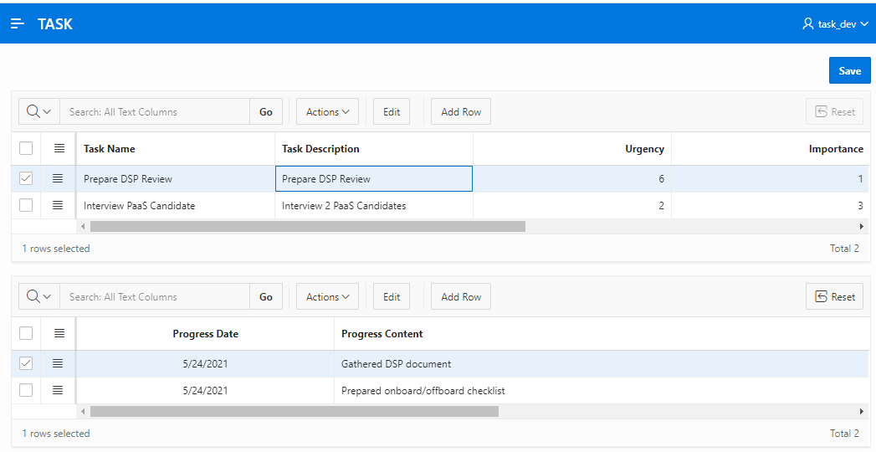Image resolution: width=876 pixels, height=452 pixels.
Task: Click the blue Save button
Action: click(x=849, y=71)
